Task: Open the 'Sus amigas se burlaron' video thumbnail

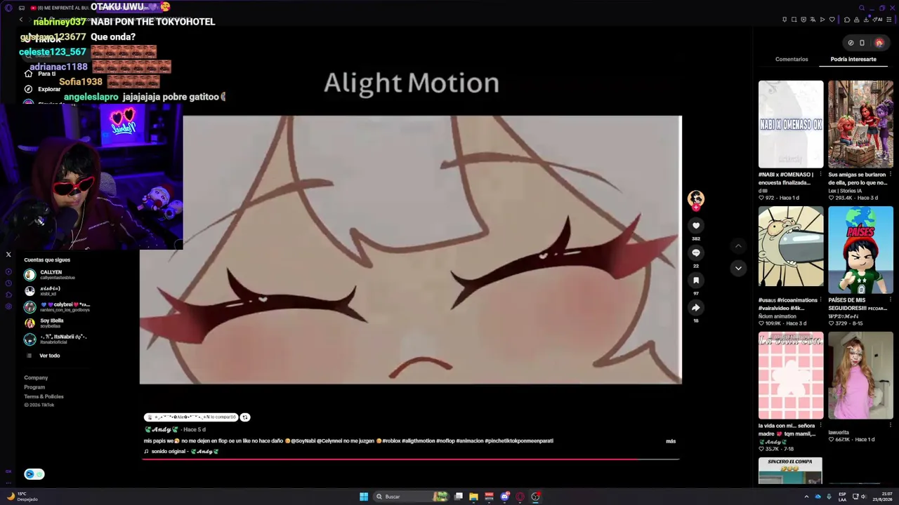Action: point(860,124)
